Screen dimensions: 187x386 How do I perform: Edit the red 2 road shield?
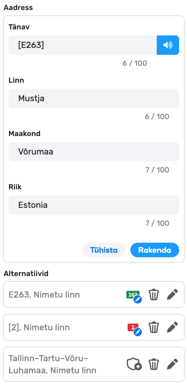134,328
